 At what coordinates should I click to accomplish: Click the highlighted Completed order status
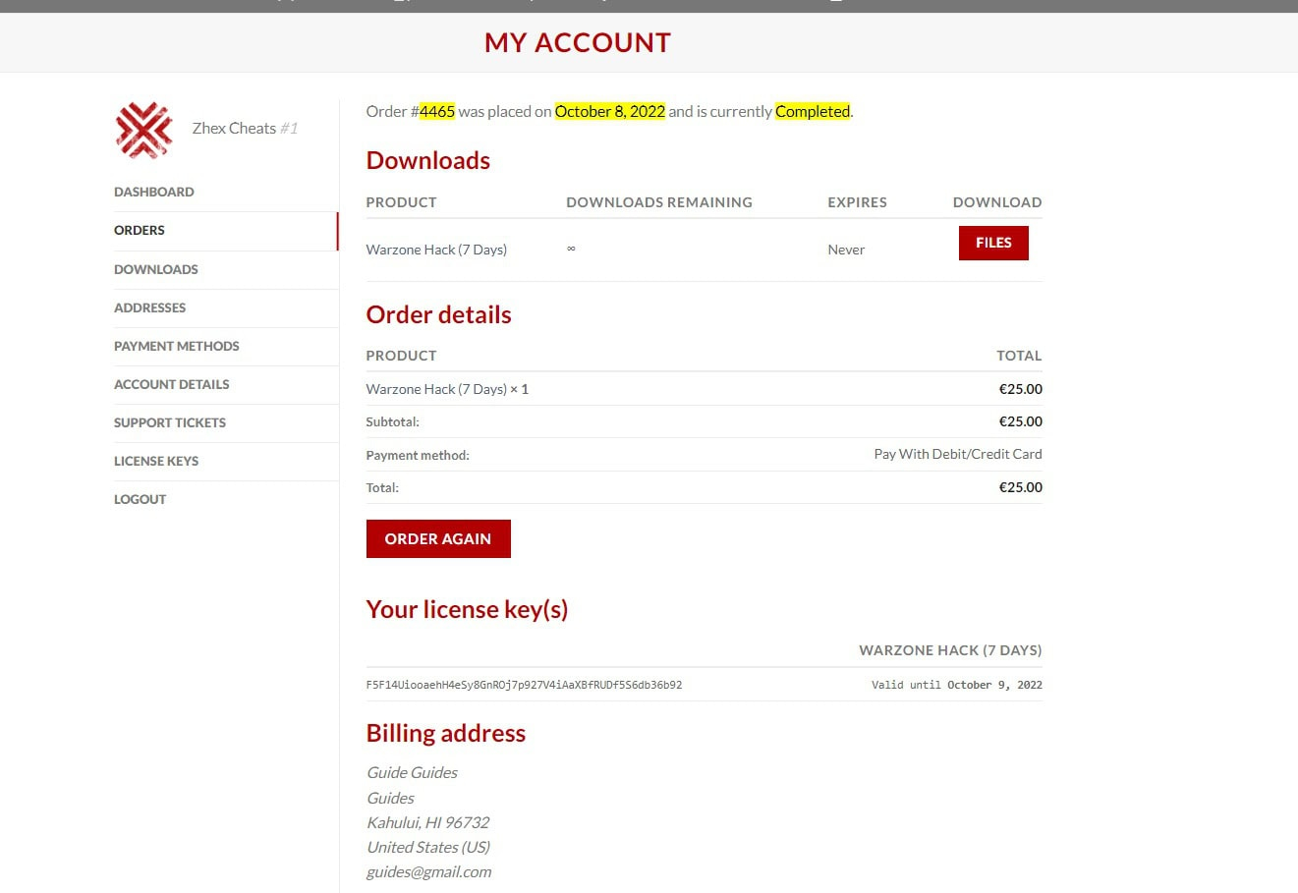812,111
